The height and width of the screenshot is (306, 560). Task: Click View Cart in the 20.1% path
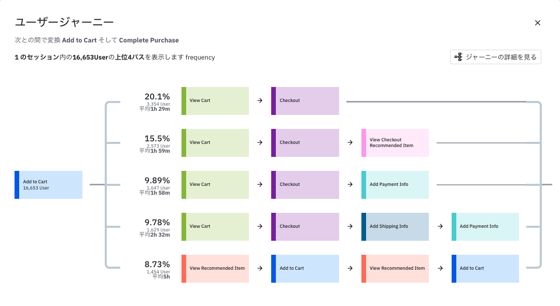[x=215, y=101]
